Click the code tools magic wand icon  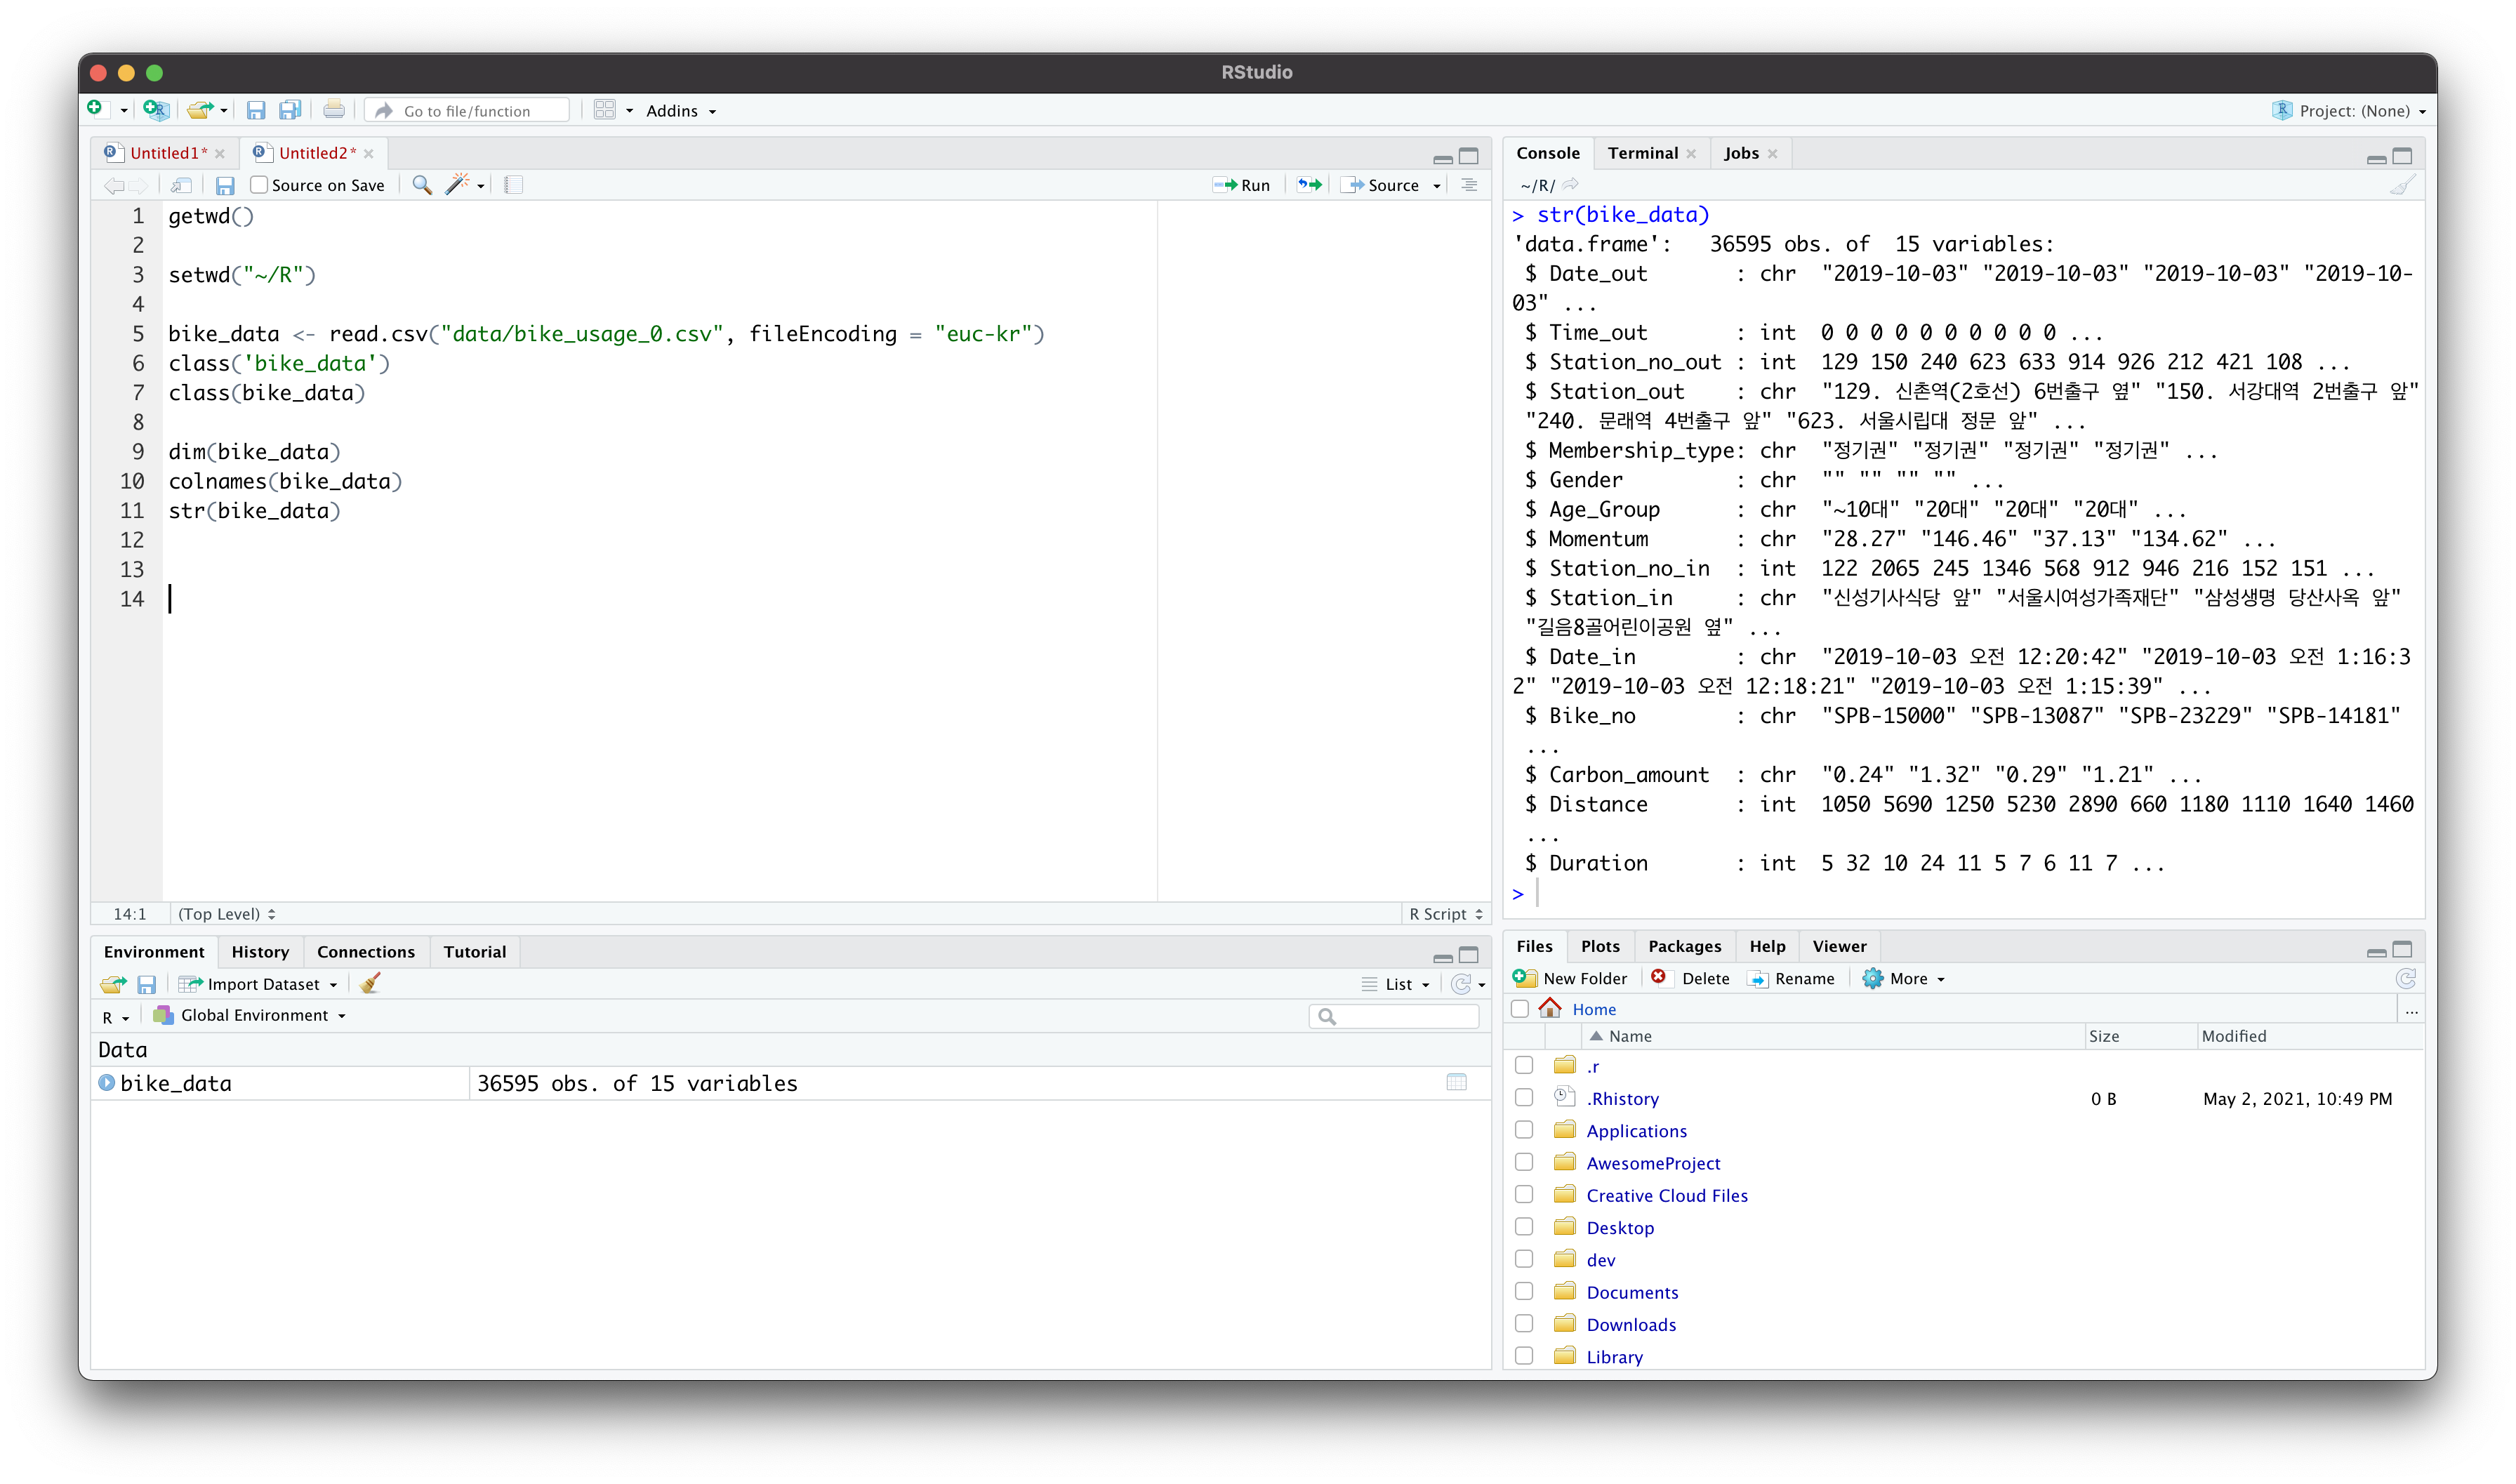(x=457, y=185)
